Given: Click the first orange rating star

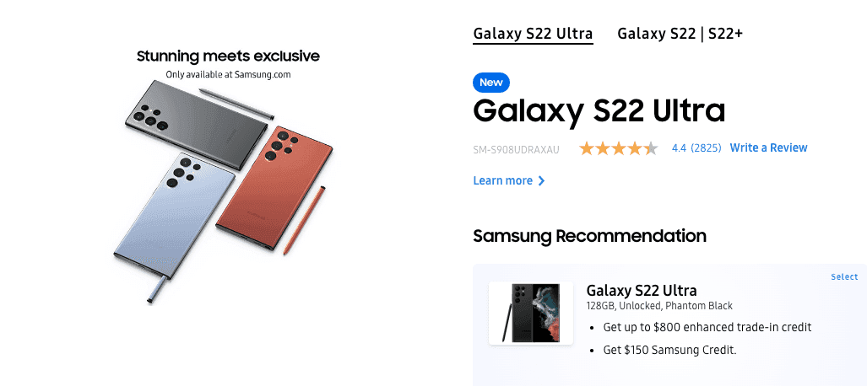Looking at the screenshot, I should (x=587, y=148).
